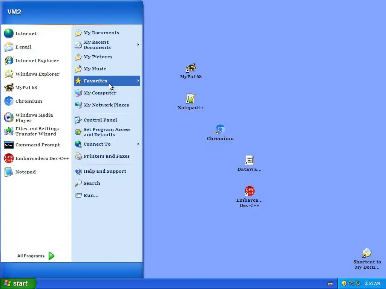Expand All Programs list
386x289 pixels.
coord(36,256)
